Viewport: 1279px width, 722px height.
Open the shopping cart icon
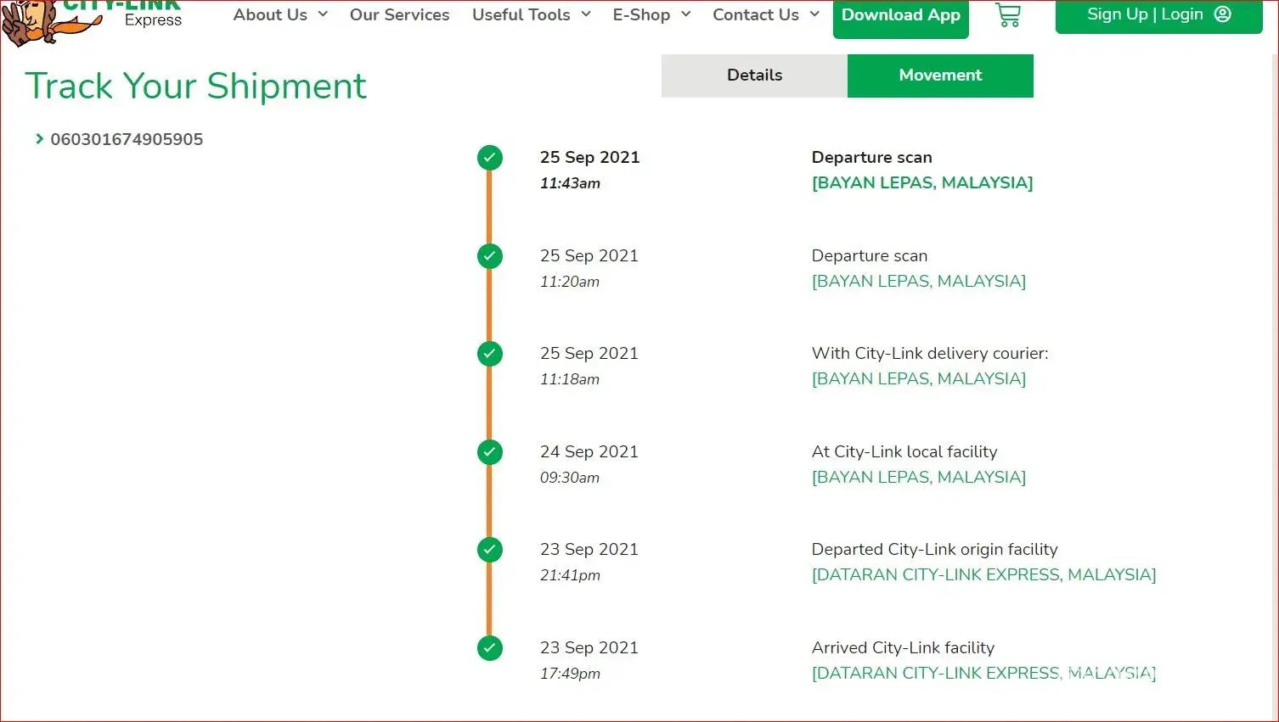(1007, 15)
